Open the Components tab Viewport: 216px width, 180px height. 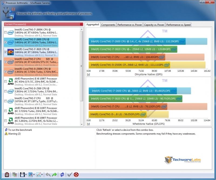pyautogui.click(x=108, y=25)
